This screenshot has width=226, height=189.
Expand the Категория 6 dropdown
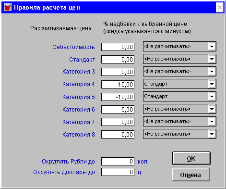(212, 109)
